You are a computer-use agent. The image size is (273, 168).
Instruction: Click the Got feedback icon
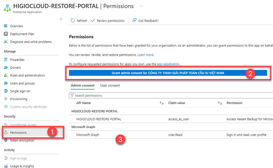(135, 21)
